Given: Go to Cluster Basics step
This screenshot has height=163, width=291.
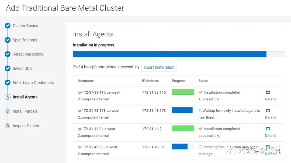Looking at the screenshot, I should pos(25,26).
